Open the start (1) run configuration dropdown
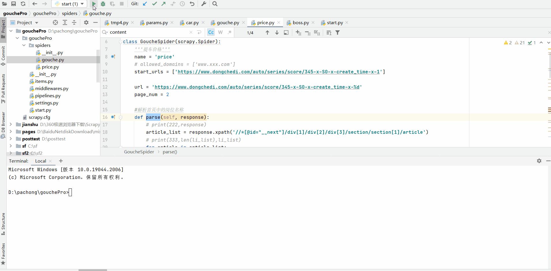Screen dimensions: 551x271 pos(69,4)
